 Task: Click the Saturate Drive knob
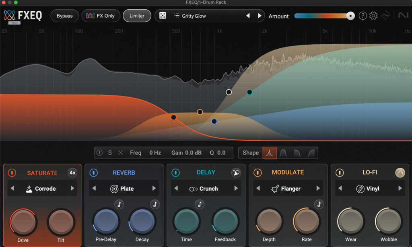23,222
